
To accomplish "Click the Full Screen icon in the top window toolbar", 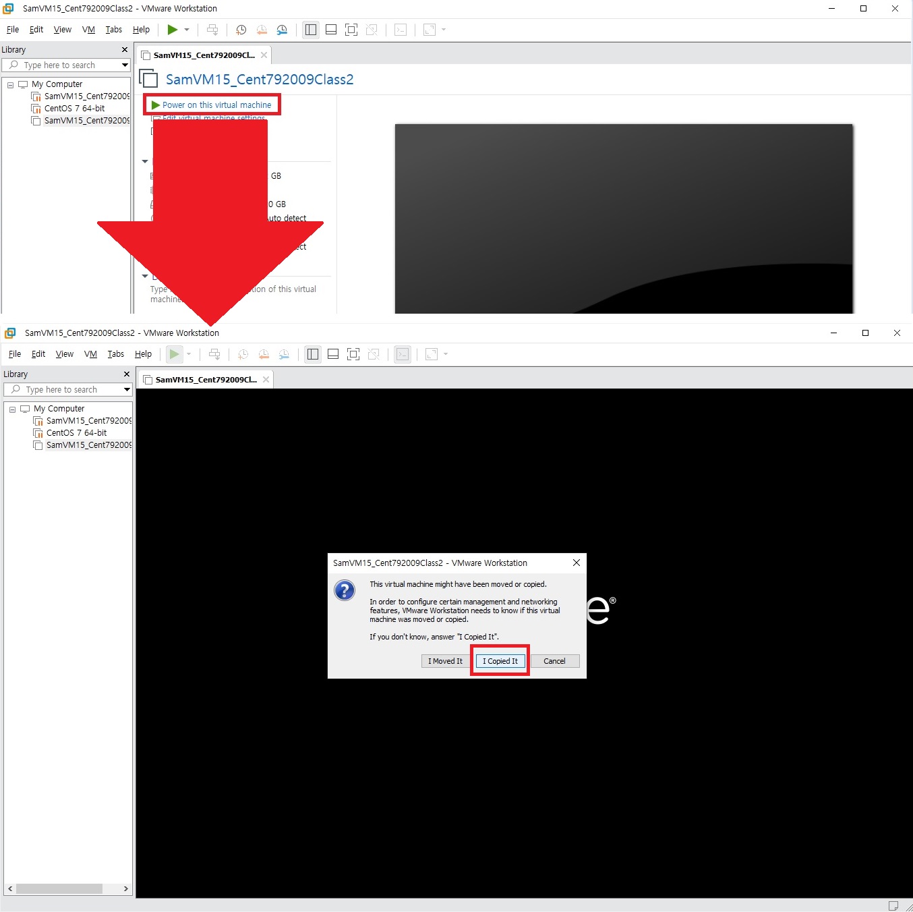I will point(351,30).
